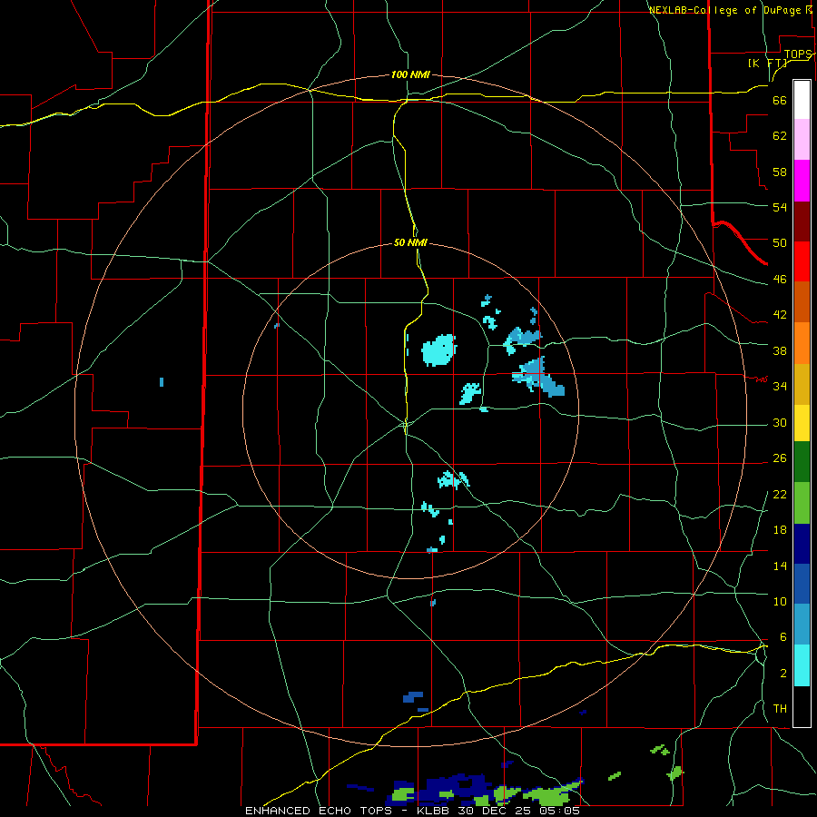This screenshot has width=817, height=817.
Task: Click the "14" scale label
Action: pyautogui.click(x=780, y=566)
